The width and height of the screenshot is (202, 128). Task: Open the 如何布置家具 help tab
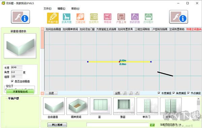(x=125, y=29)
